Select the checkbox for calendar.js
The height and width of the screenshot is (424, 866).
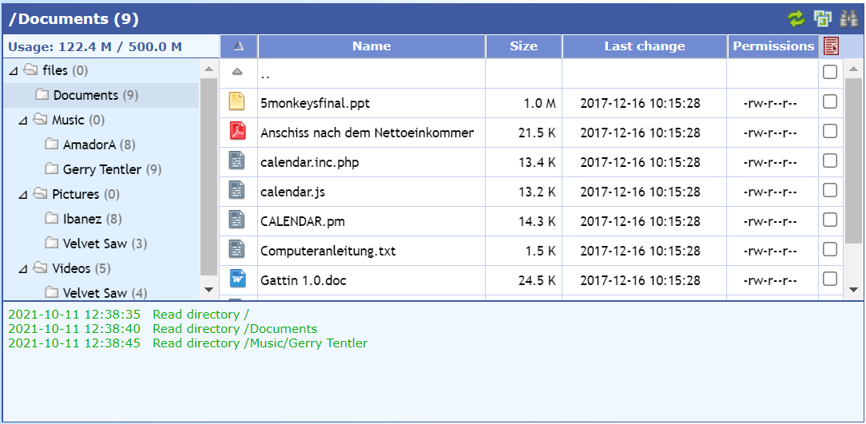pyautogui.click(x=829, y=191)
